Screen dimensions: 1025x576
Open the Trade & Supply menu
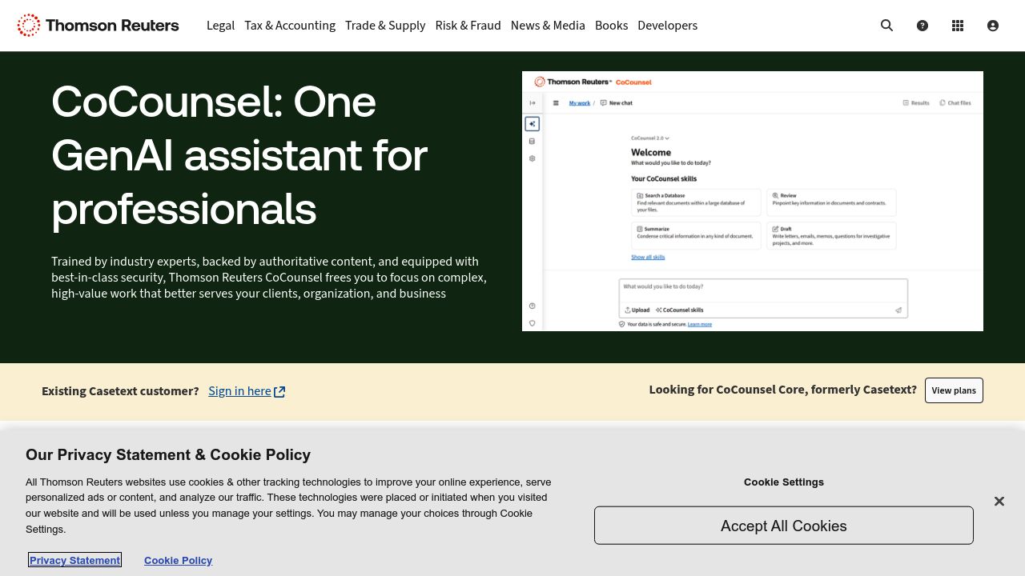tap(385, 26)
